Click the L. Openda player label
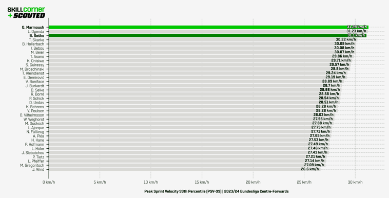Viewport: 389px width, 198px height. [x=36, y=31]
